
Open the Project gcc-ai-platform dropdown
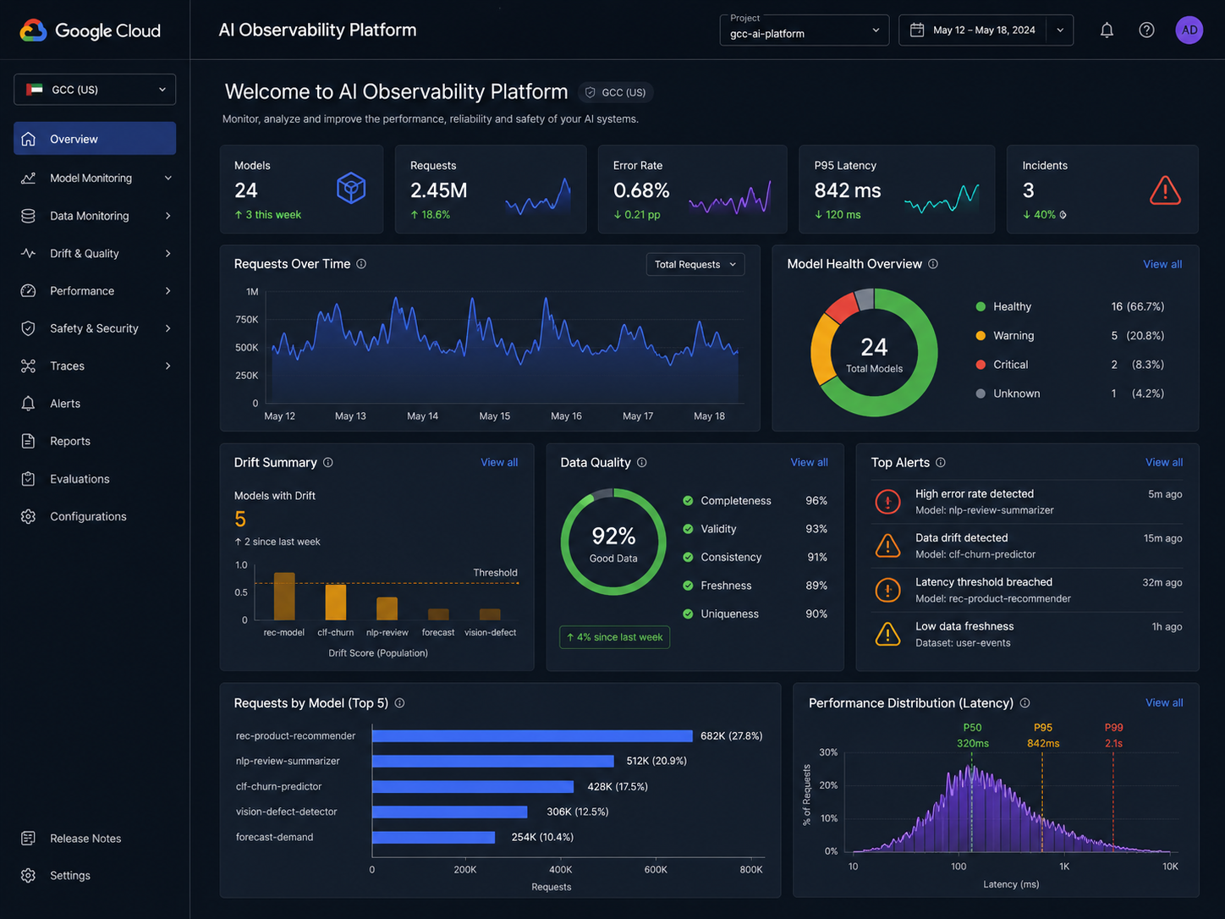click(x=804, y=30)
